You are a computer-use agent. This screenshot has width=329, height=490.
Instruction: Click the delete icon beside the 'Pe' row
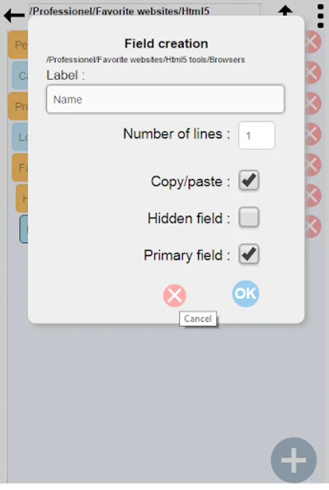click(x=313, y=42)
